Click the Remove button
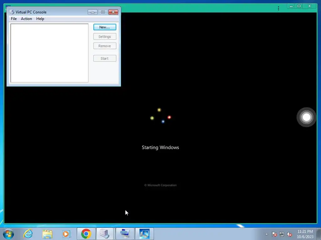Image resolution: width=321 pixels, height=240 pixels. point(105,46)
